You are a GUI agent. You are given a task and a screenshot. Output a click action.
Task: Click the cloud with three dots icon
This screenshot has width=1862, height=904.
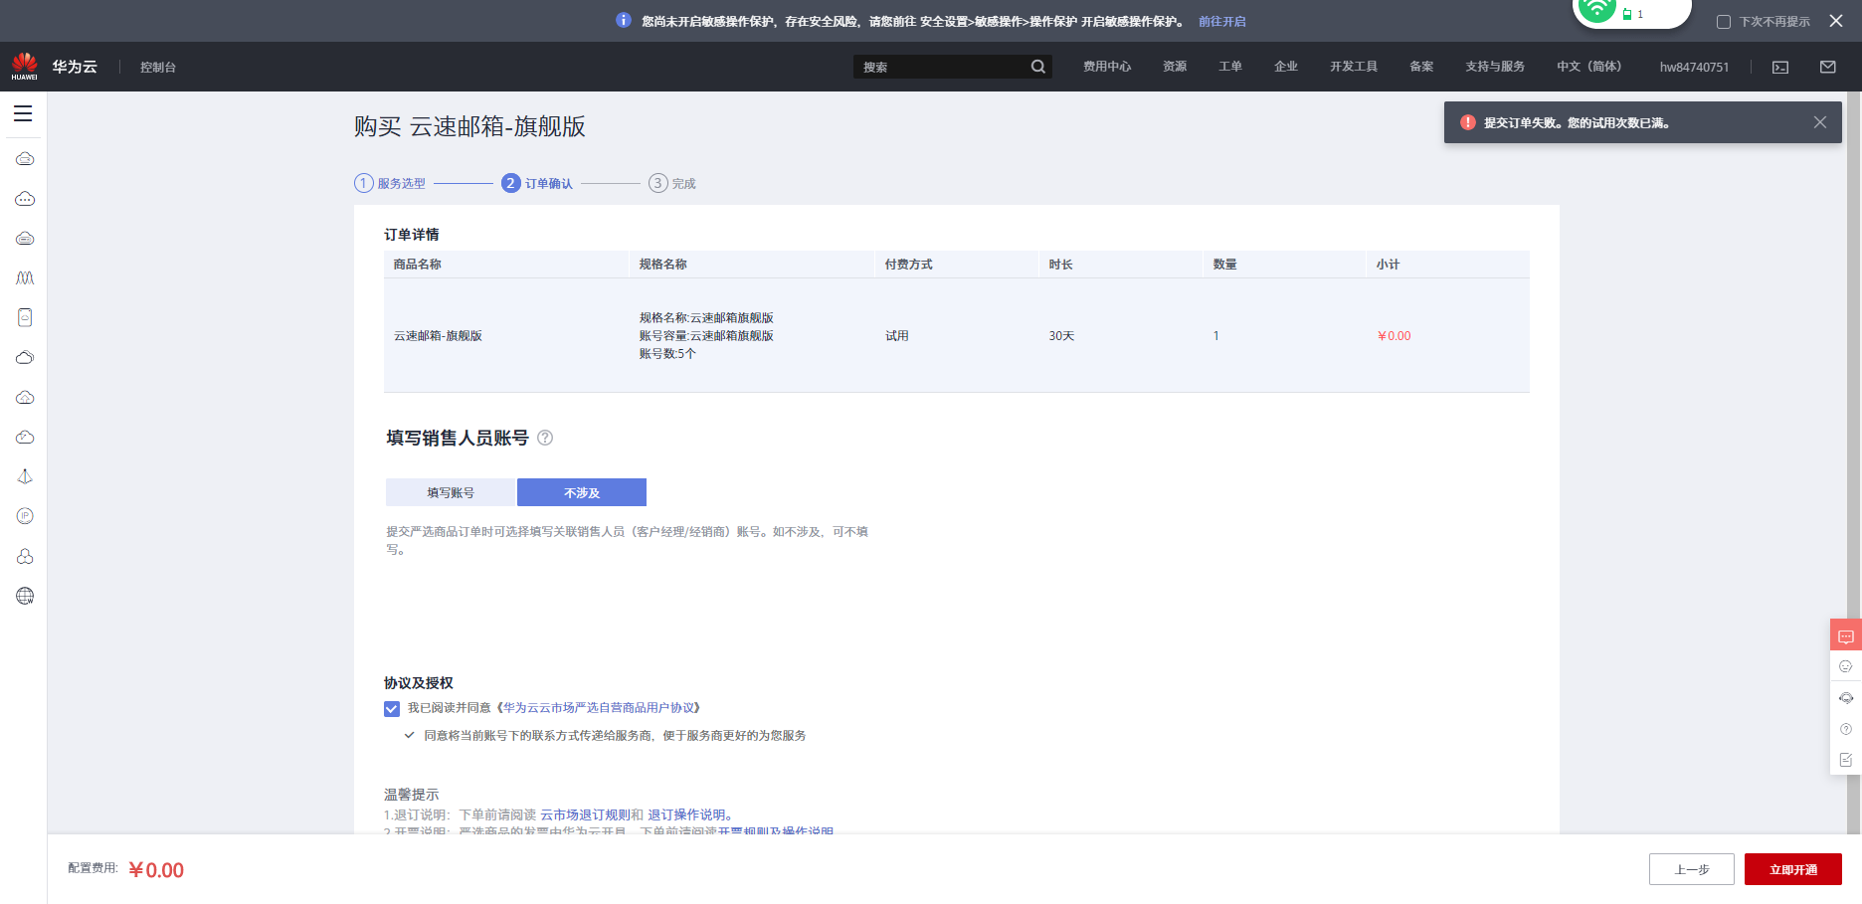click(x=25, y=199)
